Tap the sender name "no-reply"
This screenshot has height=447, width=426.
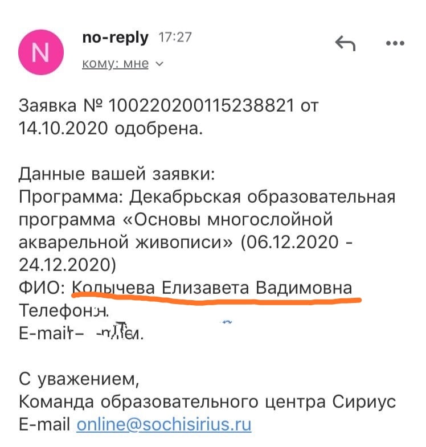(115, 38)
